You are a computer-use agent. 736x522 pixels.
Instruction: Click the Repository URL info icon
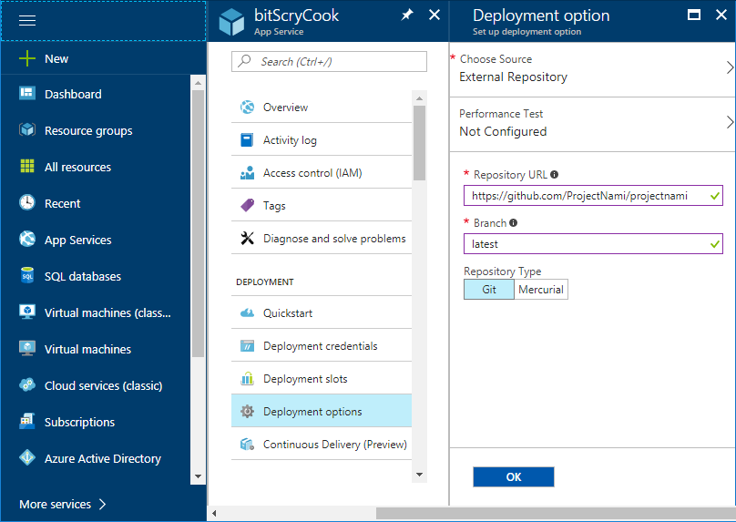555,175
